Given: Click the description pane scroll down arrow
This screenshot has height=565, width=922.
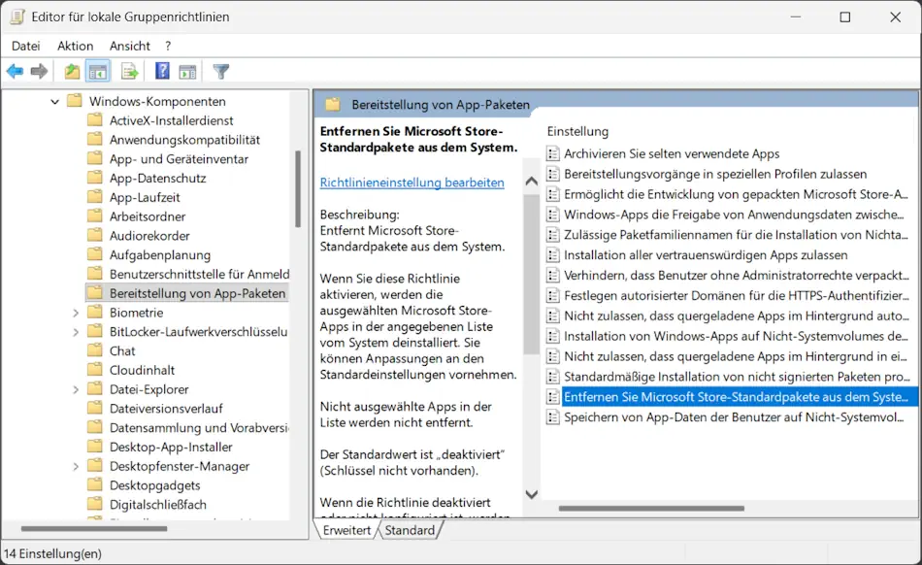Looking at the screenshot, I should pyautogui.click(x=531, y=495).
